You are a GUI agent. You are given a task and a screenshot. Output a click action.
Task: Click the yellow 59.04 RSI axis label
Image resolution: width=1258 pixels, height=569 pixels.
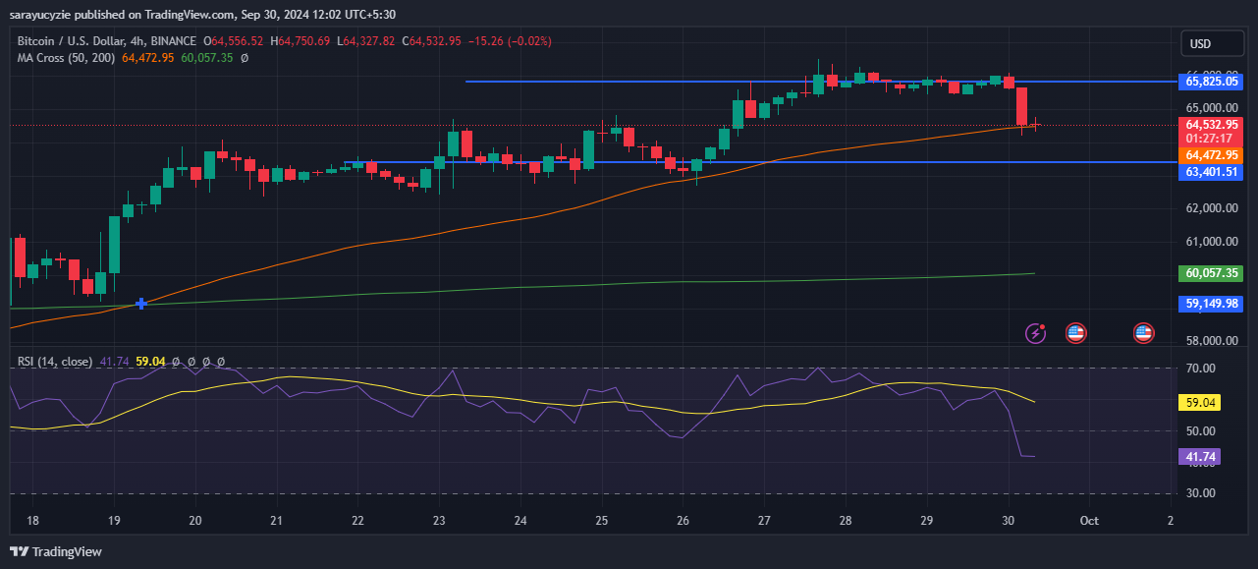(1202, 402)
